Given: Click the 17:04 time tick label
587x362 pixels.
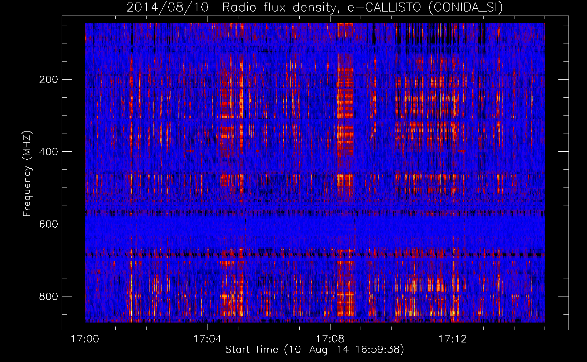Looking at the screenshot, I should click(208, 339).
